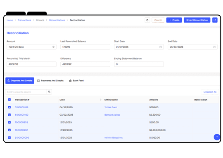223x158 pixels.
Task: Switch to Bank Feed tab
Action: 76,81
